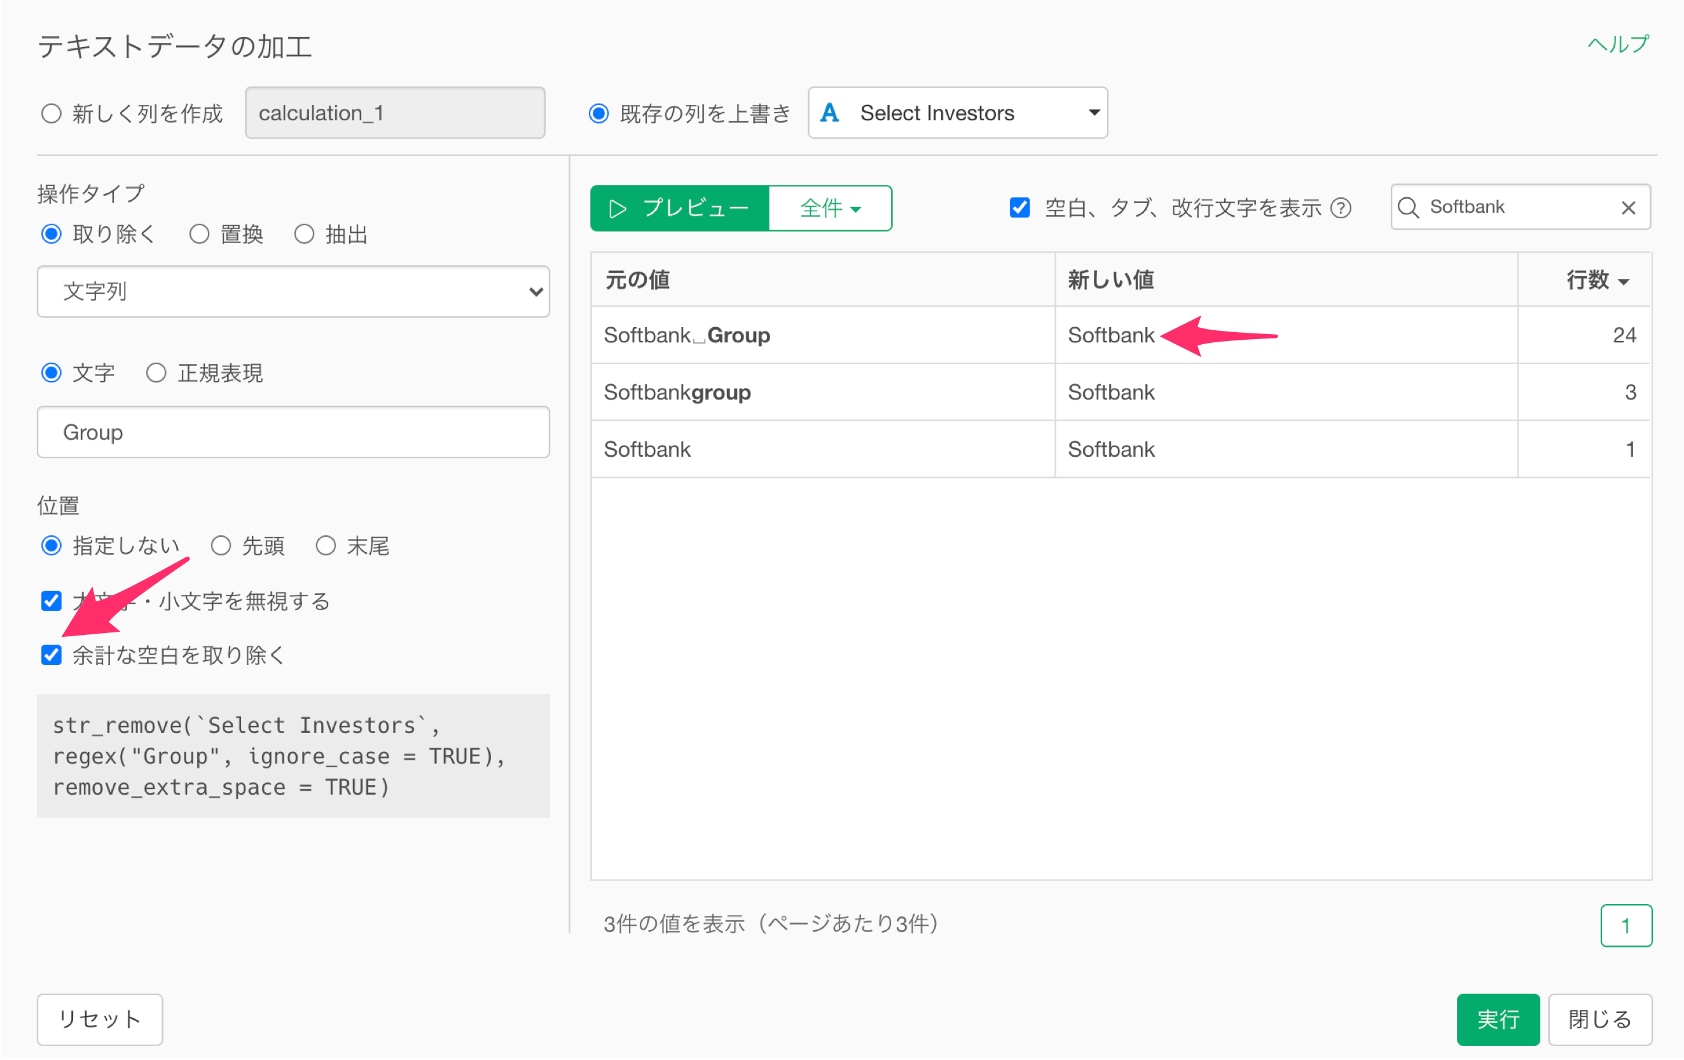Viewport: 1684px width, 1060px height.
Task: Open the '文字列' type dropdown
Action: point(293,291)
